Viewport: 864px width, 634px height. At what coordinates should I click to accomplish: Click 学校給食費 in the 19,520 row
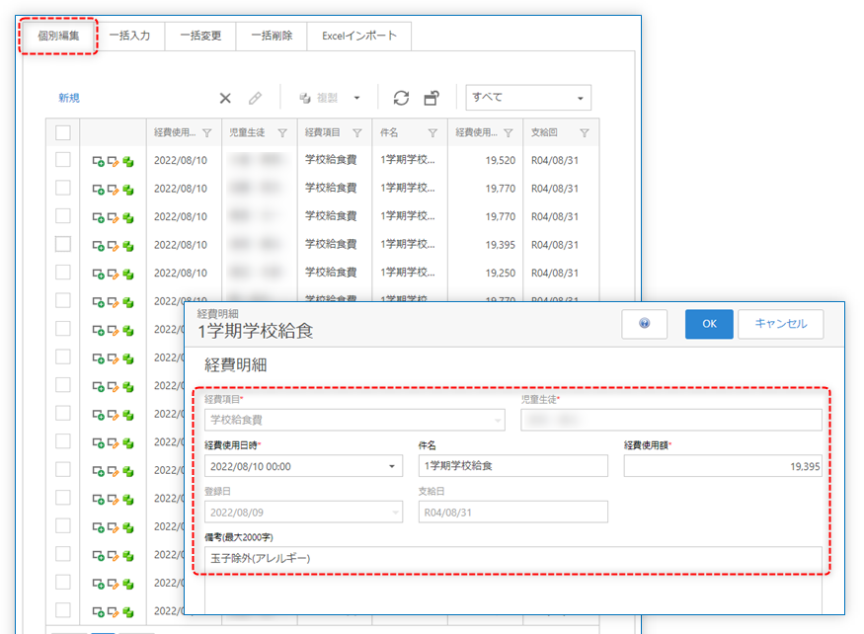331,160
